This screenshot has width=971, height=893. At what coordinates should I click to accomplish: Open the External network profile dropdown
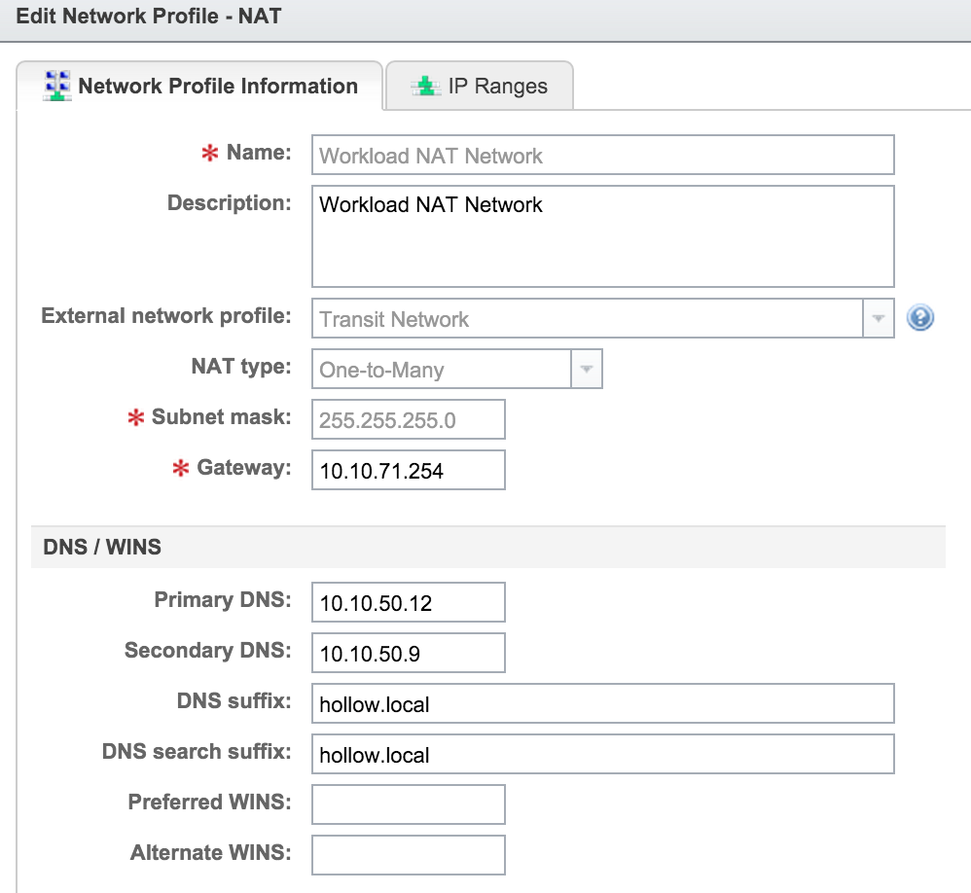click(879, 318)
